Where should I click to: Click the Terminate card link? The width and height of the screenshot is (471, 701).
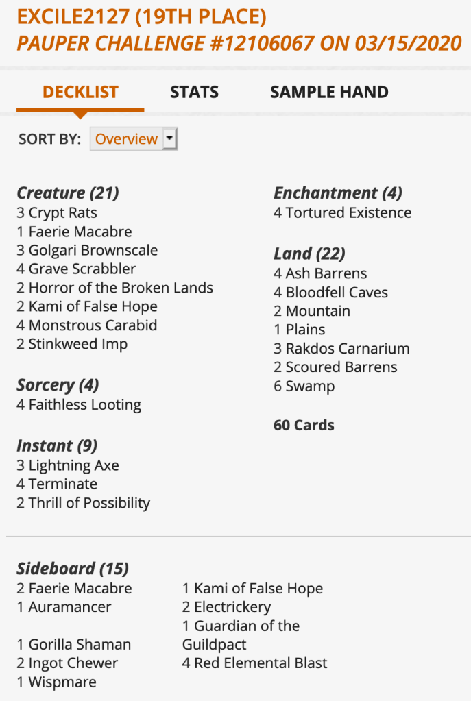pyautogui.click(x=63, y=484)
